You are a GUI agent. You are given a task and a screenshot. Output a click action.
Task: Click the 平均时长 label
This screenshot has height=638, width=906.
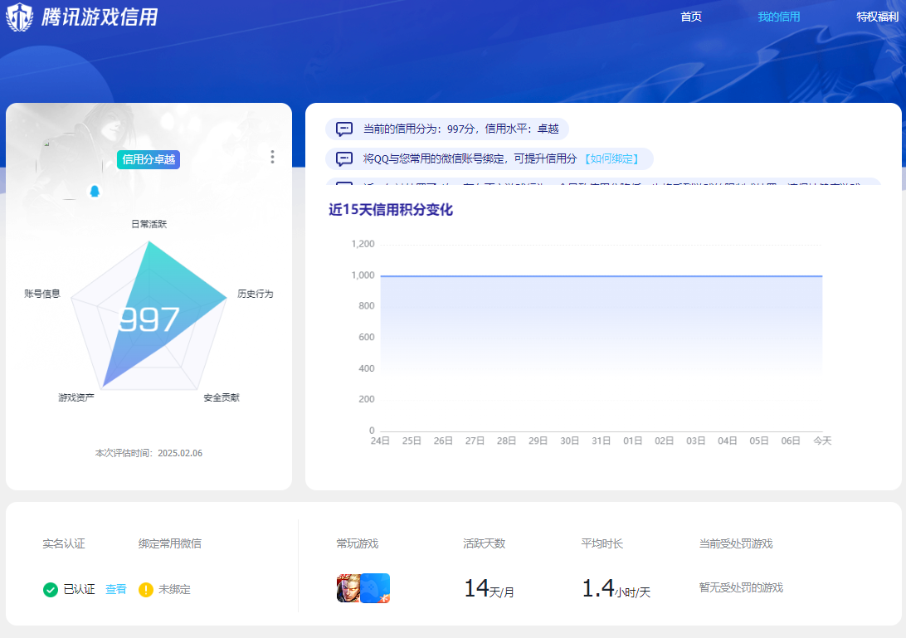pos(602,543)
